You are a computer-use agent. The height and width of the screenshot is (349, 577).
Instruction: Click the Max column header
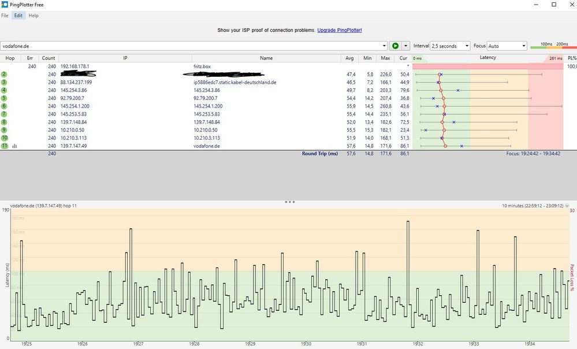[385, 58]
